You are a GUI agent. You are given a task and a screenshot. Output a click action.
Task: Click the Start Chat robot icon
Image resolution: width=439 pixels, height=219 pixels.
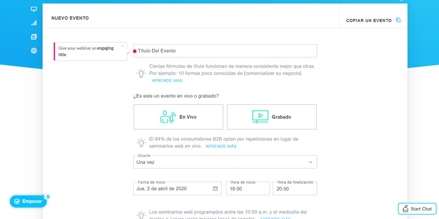[405, 208]
